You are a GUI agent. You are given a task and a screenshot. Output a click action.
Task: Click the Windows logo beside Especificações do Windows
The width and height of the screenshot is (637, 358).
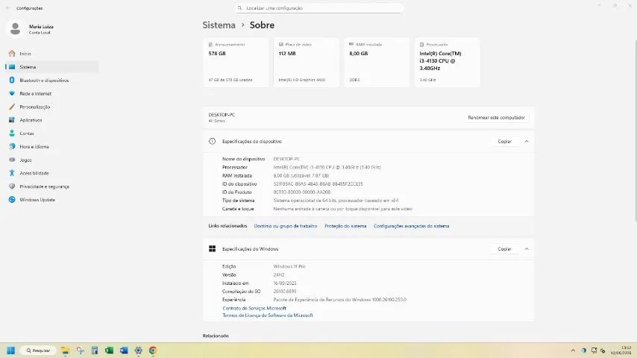coord(212,248)
